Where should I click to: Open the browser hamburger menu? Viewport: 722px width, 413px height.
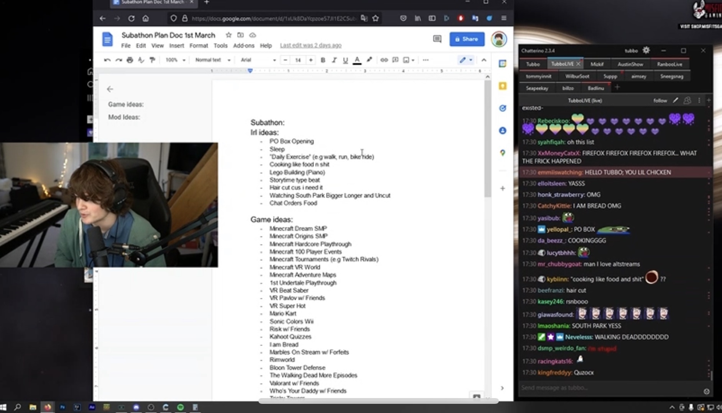point(504,18)
